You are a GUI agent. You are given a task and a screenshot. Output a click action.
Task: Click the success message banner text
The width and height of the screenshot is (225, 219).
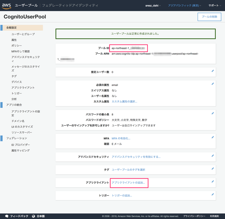coord(135,34)
